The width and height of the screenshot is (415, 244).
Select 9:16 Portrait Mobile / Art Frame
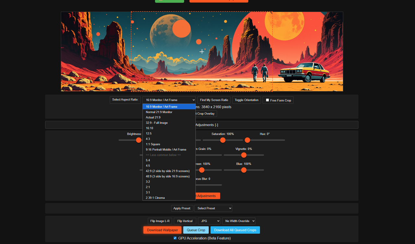pyautogui.click(x=169, y=150)
